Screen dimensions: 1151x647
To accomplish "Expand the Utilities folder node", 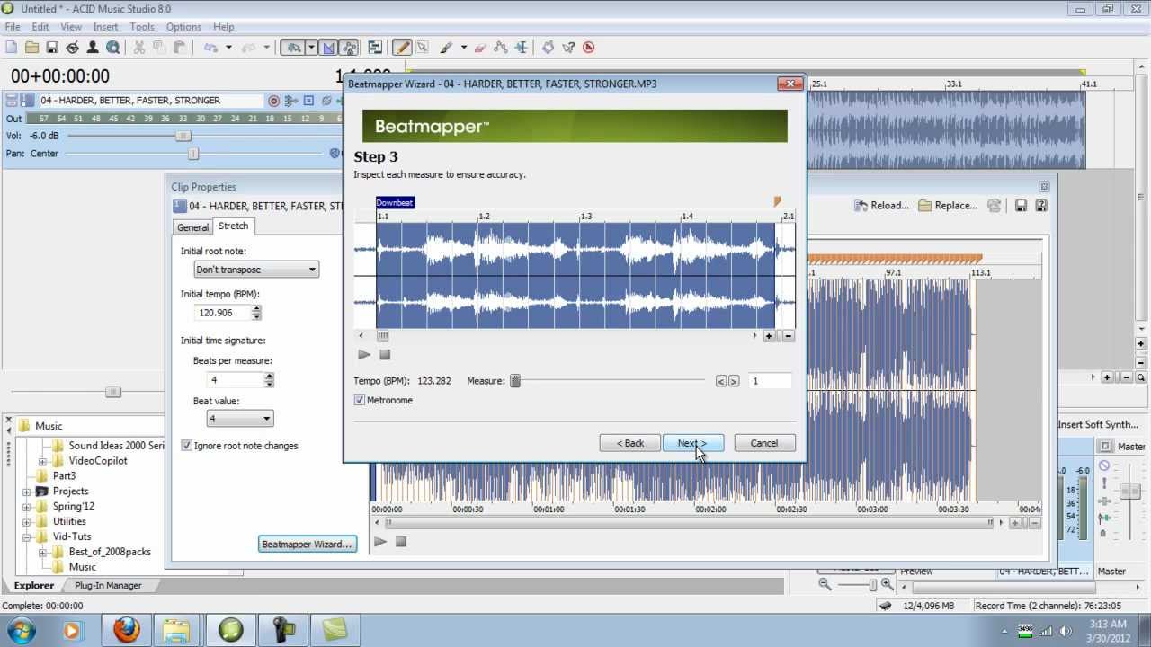I will coord(27,522).
